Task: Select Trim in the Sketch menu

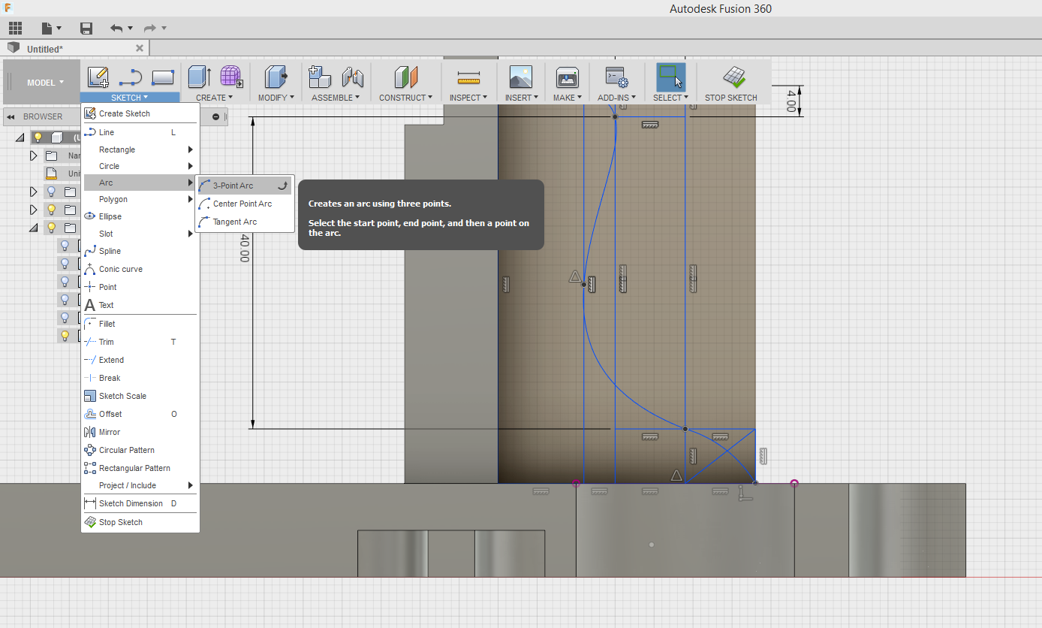Action: (140, 342)
